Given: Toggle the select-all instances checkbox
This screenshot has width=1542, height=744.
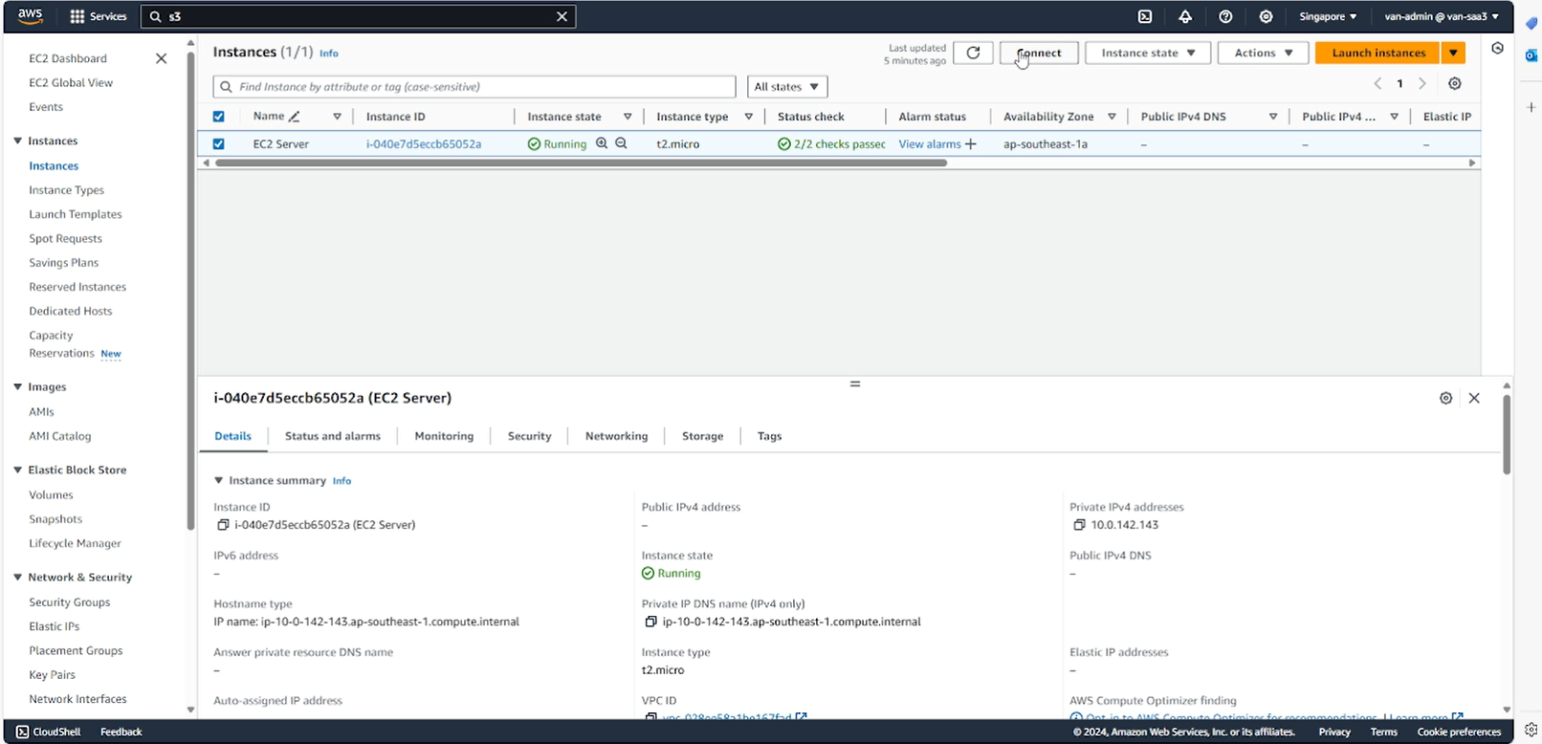Looking at the screenshot, I should (x=218, y=117).
